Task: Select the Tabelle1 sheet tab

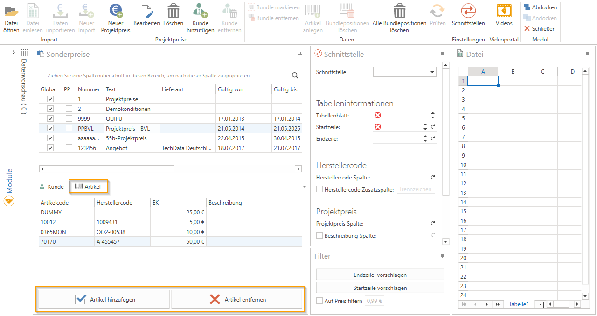Action: [519, 304]
